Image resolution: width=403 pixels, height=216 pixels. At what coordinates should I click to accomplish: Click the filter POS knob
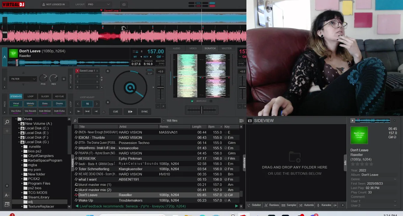pos(43,78)
